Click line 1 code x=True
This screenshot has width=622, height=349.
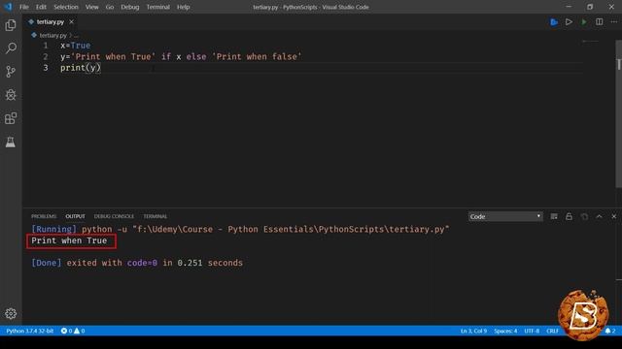(x=76, y=46)
